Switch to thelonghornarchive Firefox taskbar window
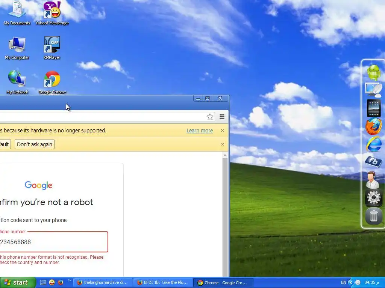385x288 pixels. pos(103,283)
